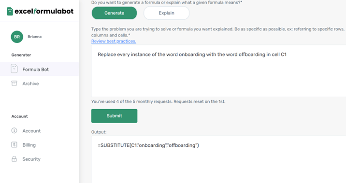Open the Security settings
This screenshot has width=346, height=183.
[x=31, y=159]
